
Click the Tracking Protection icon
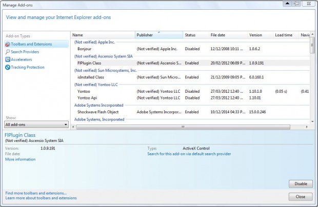[8, 67]
